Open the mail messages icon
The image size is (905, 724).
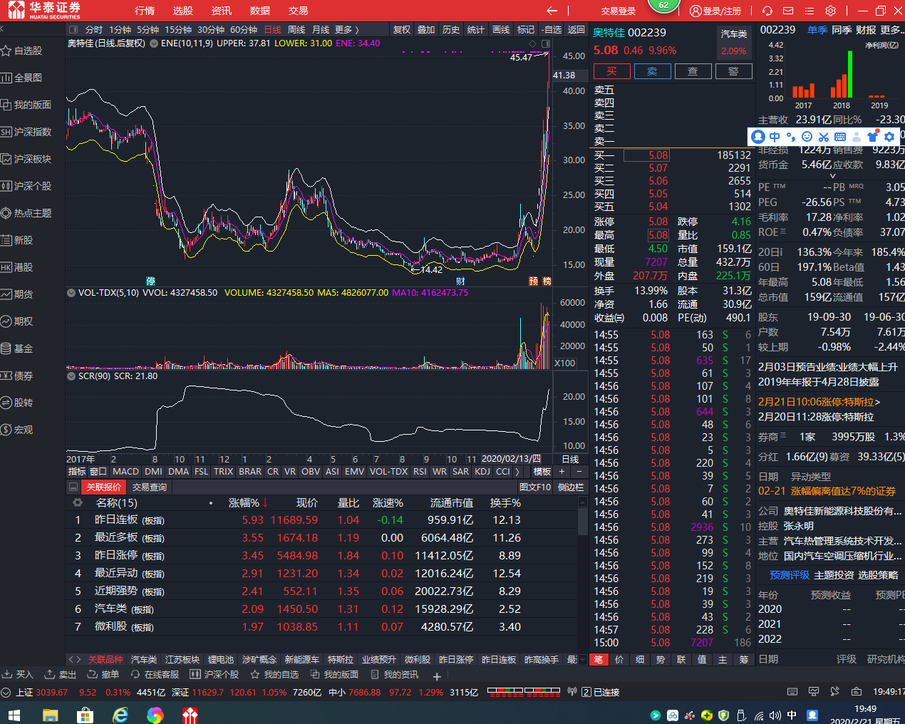point(788,11)
